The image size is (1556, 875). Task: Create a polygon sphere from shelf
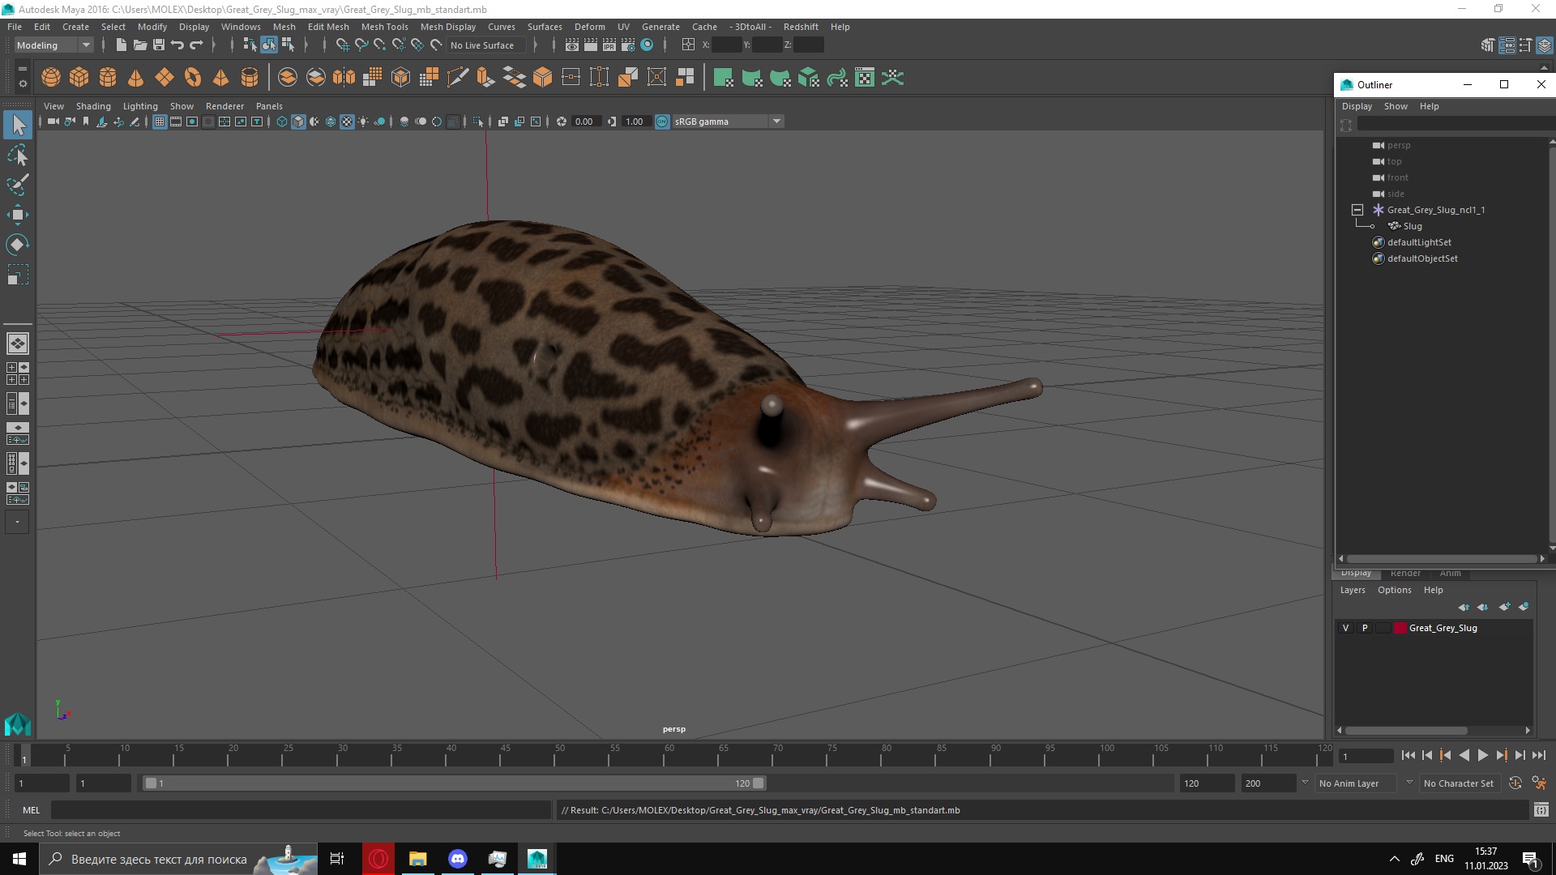pos(50,78)
